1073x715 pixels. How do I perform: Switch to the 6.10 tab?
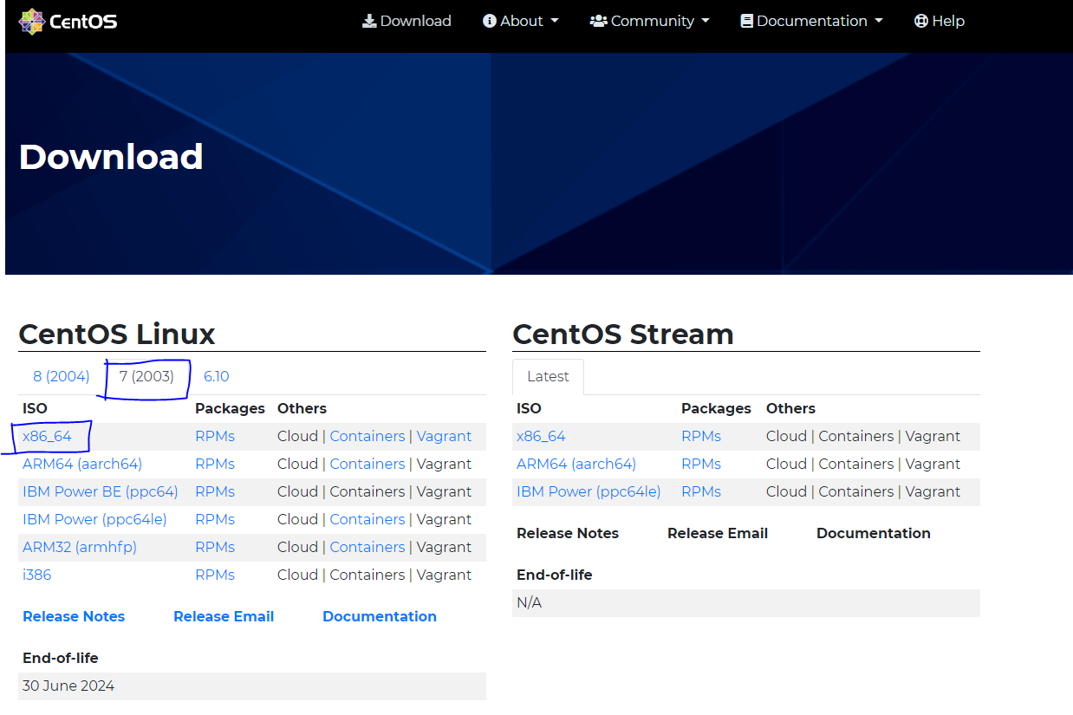coord(216,376)
